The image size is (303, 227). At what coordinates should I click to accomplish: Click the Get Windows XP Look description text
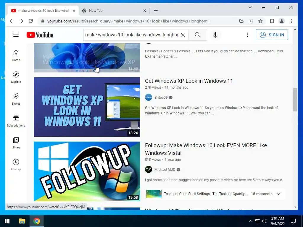pos(211,111)
